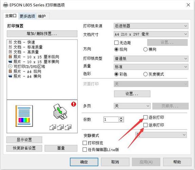Decrease copies with the 份数 down arrow
Viewport: 195px width, 170px height.
121,121
